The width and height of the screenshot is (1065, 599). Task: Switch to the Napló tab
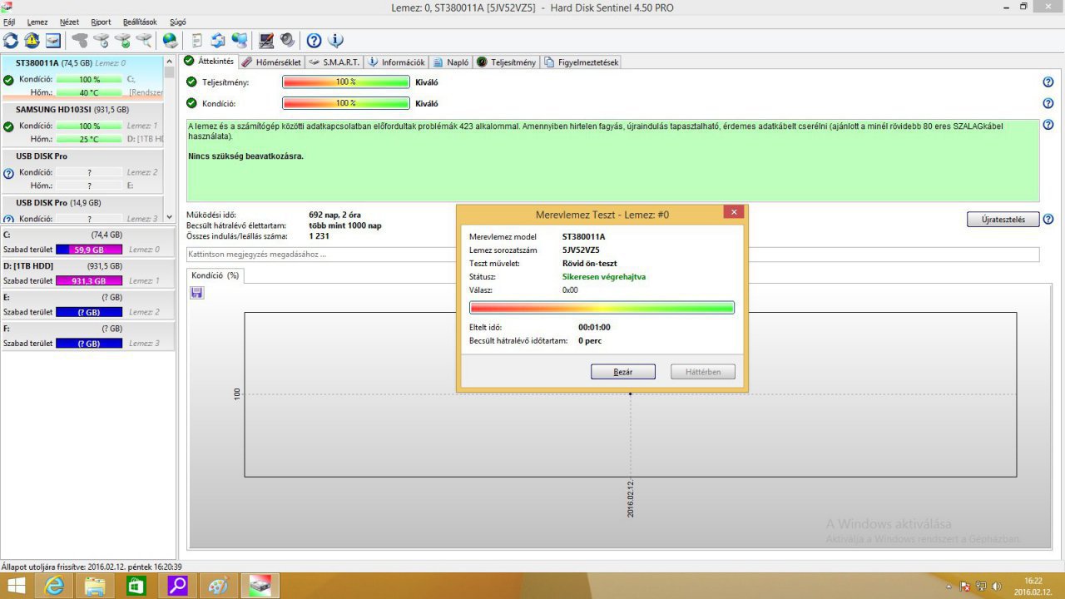[x=452, y=62]
